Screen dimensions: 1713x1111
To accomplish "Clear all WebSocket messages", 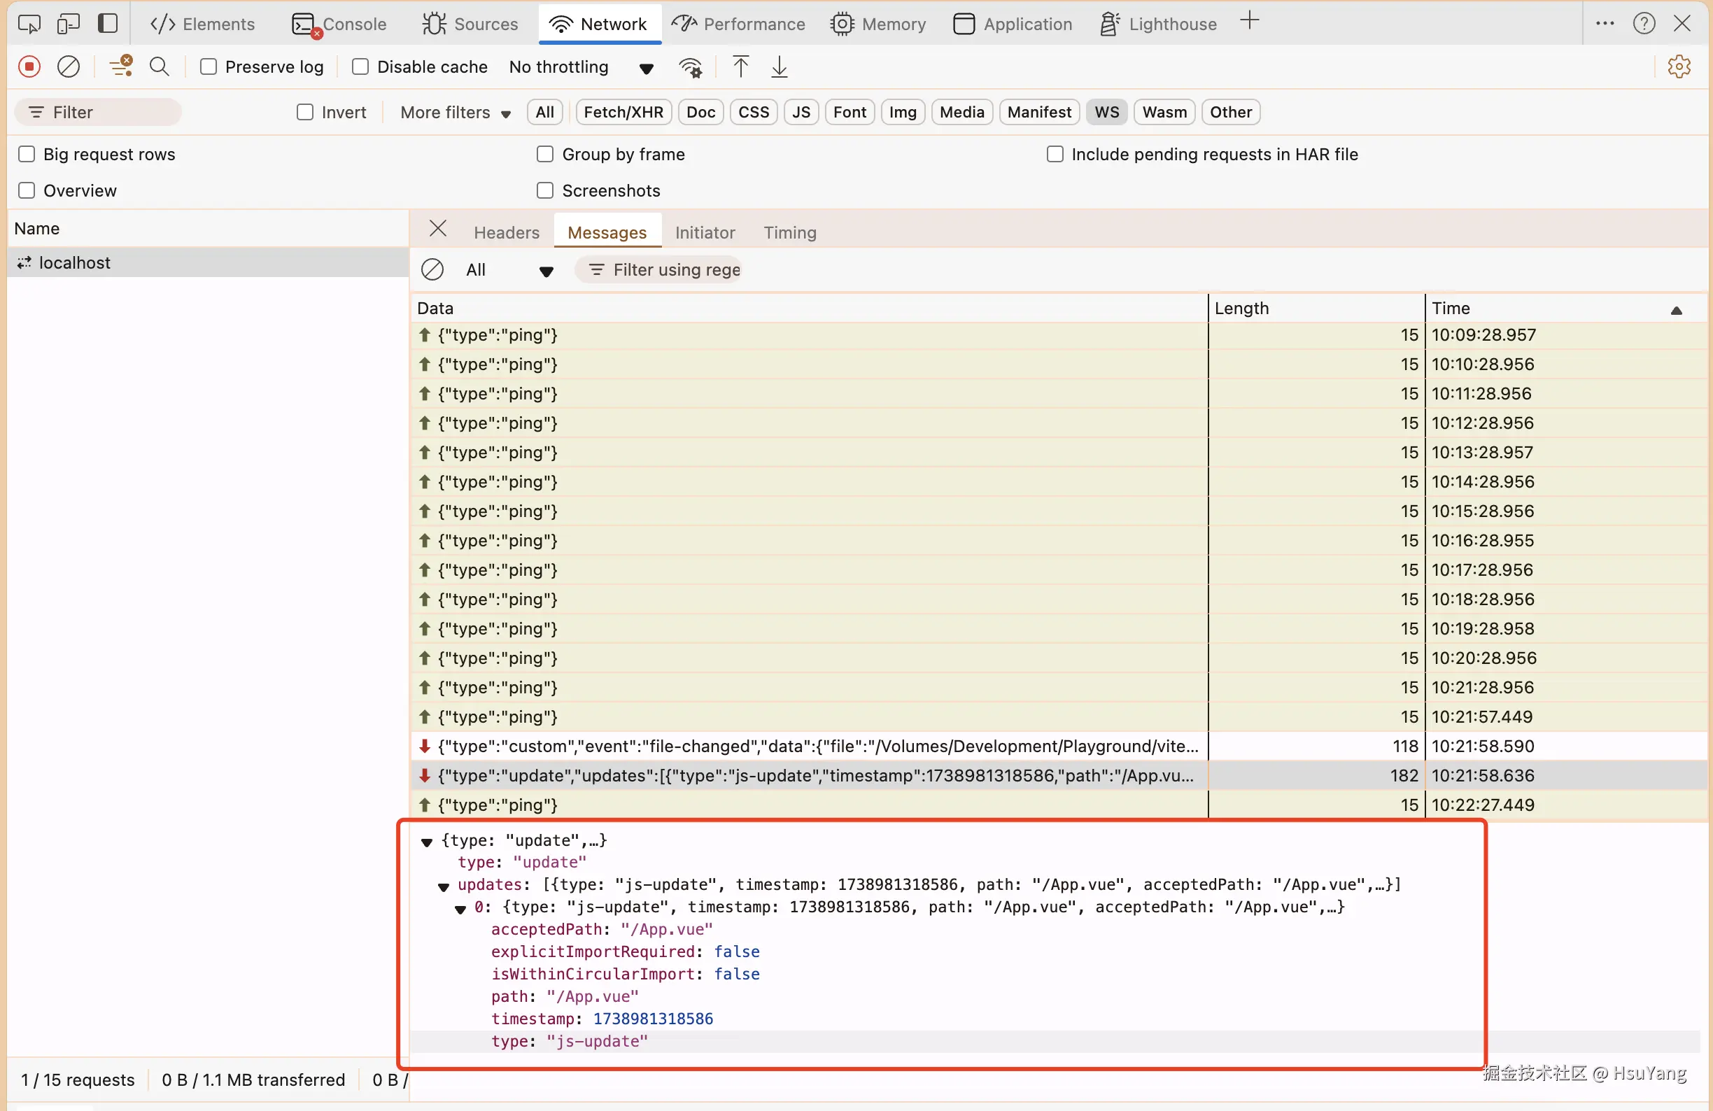I will tap(432, 270).
